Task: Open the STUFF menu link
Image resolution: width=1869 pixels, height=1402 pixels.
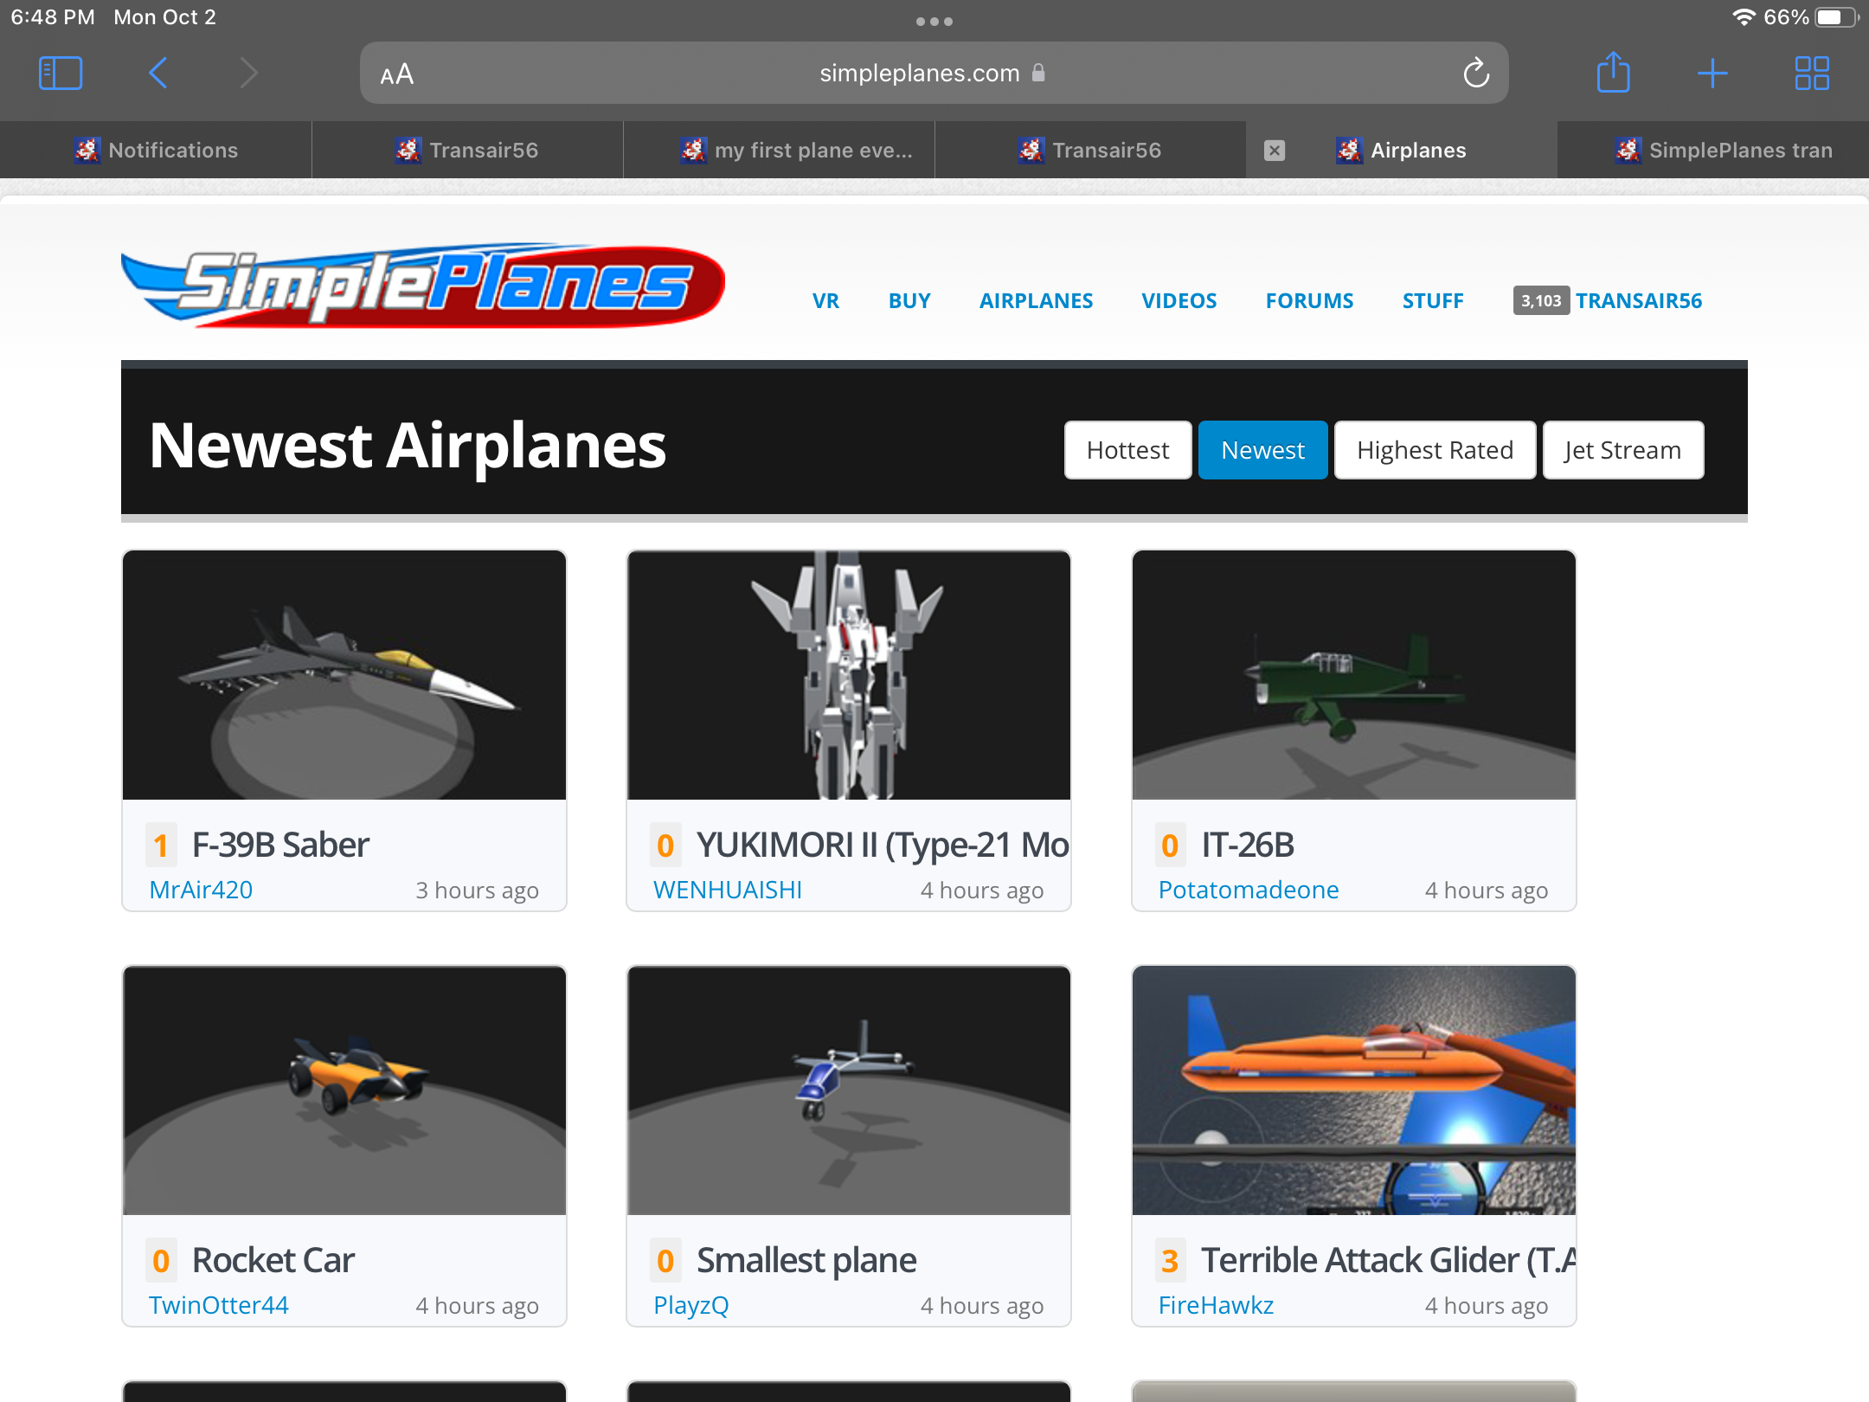Action: (x=1433, y=301)
